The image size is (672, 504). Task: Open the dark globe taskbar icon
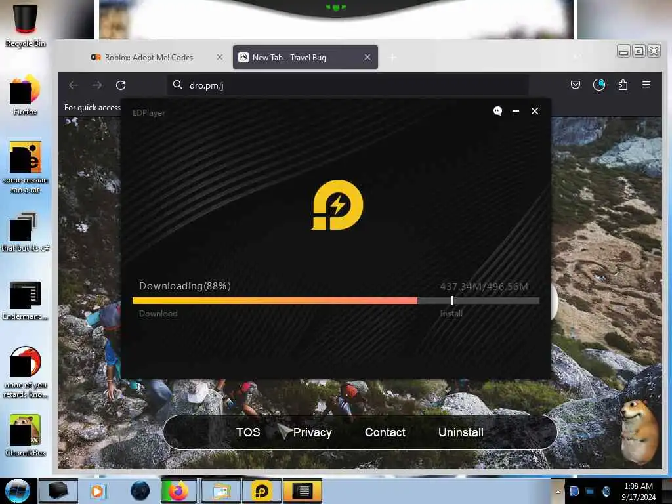pos(140,491)
